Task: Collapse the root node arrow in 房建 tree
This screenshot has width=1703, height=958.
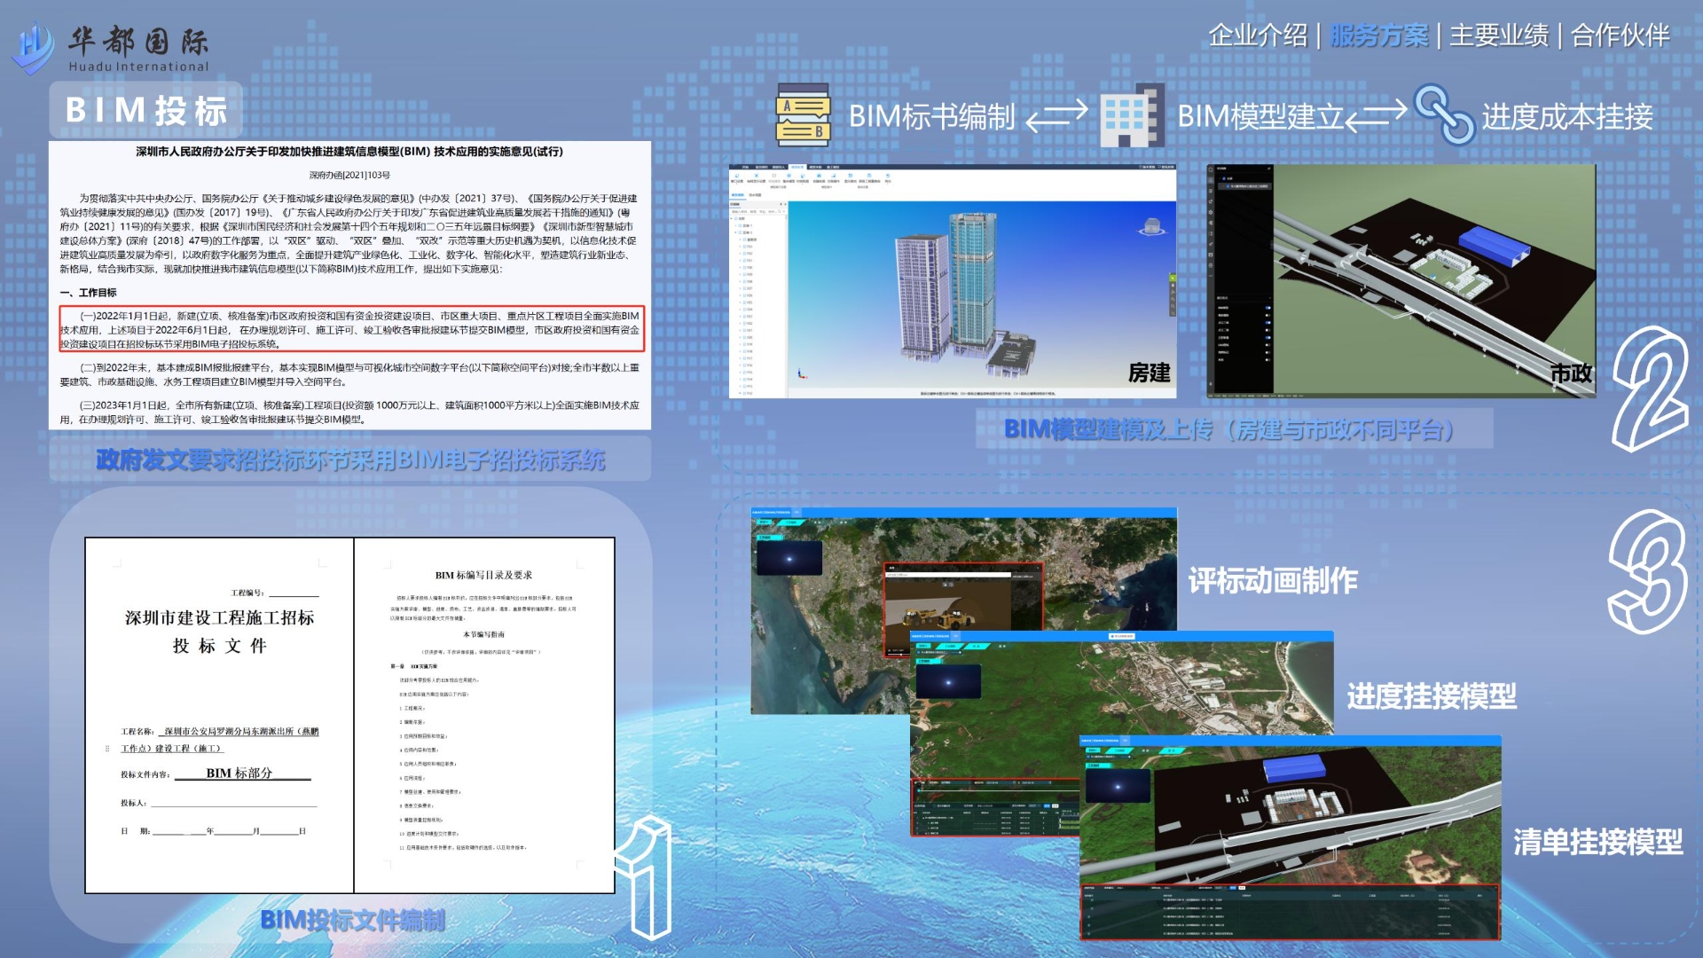Action: point(731,218)
